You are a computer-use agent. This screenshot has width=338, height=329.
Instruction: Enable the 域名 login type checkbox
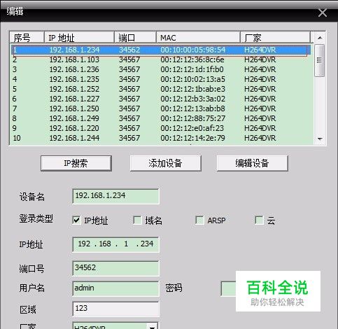(137, 220)
